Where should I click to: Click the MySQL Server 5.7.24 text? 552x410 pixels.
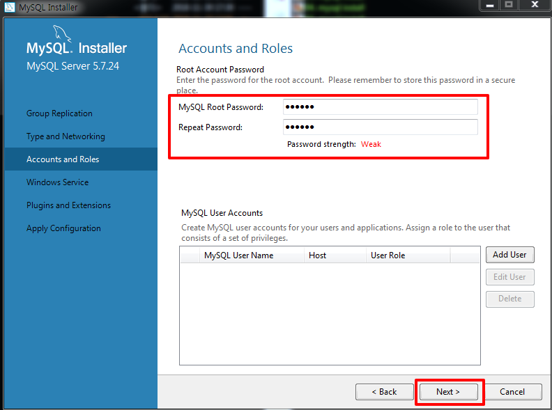73,66
